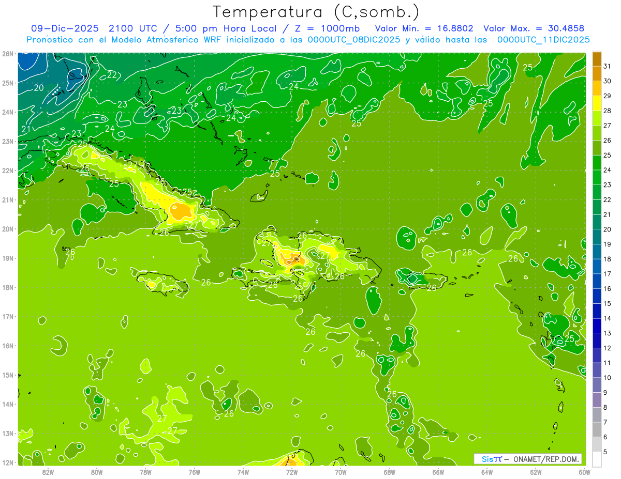Click the 66W longitude axis label
This screenshot has width=621, height=479.
click(x=438, y=472)
